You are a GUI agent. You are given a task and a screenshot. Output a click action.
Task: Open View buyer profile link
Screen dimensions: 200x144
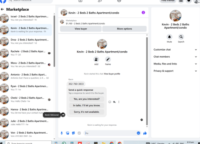[x=112, y=74]
